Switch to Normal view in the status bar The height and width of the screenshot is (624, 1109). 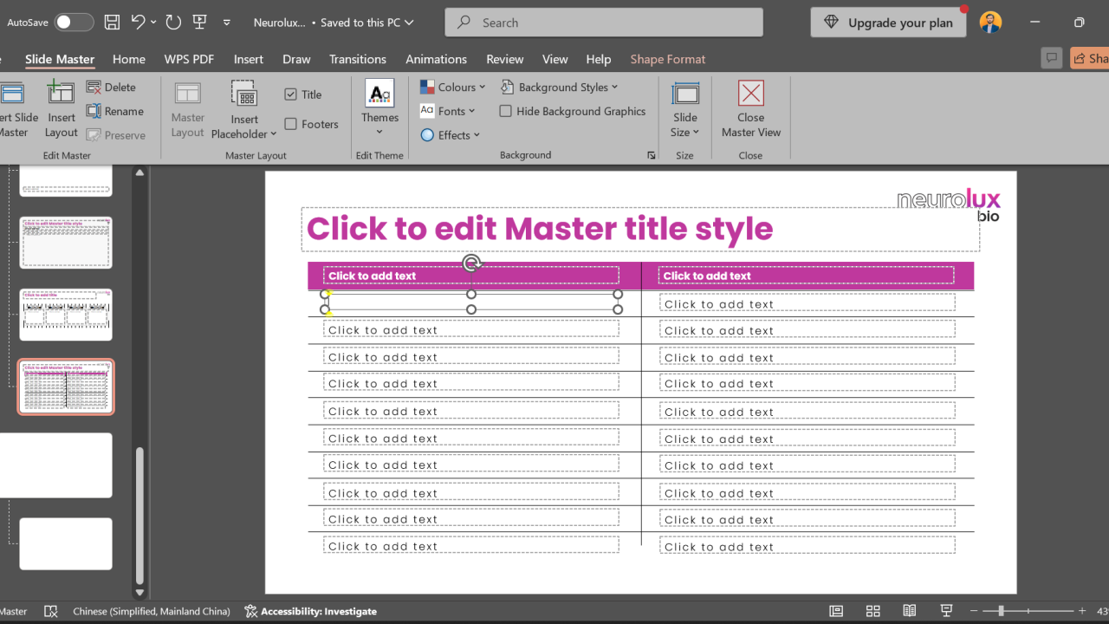click(836, 611)
